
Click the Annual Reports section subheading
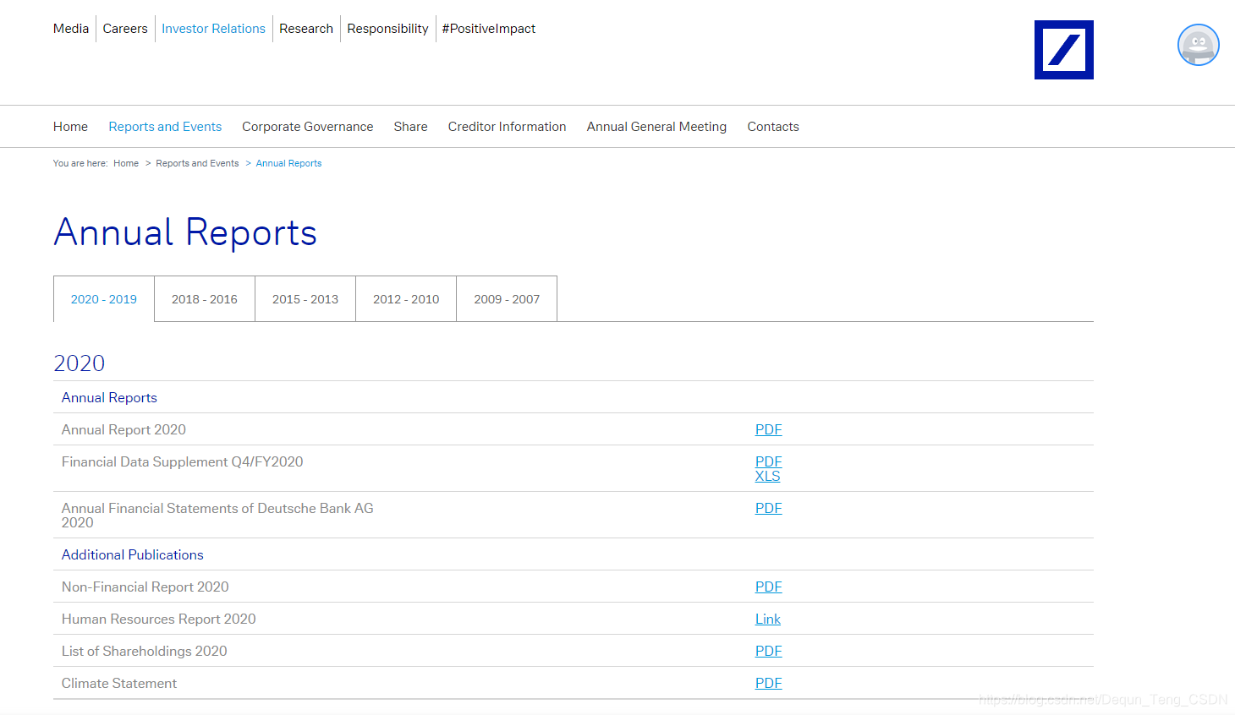(109, 397)
